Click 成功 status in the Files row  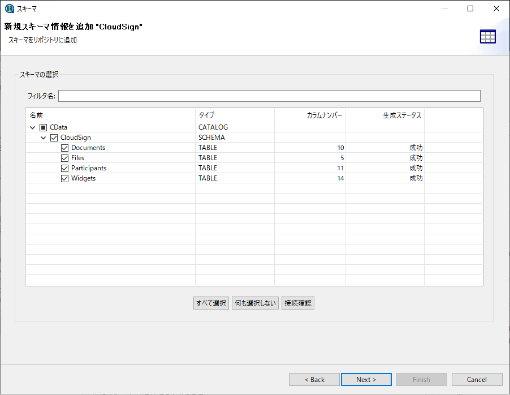coord(416,158)
